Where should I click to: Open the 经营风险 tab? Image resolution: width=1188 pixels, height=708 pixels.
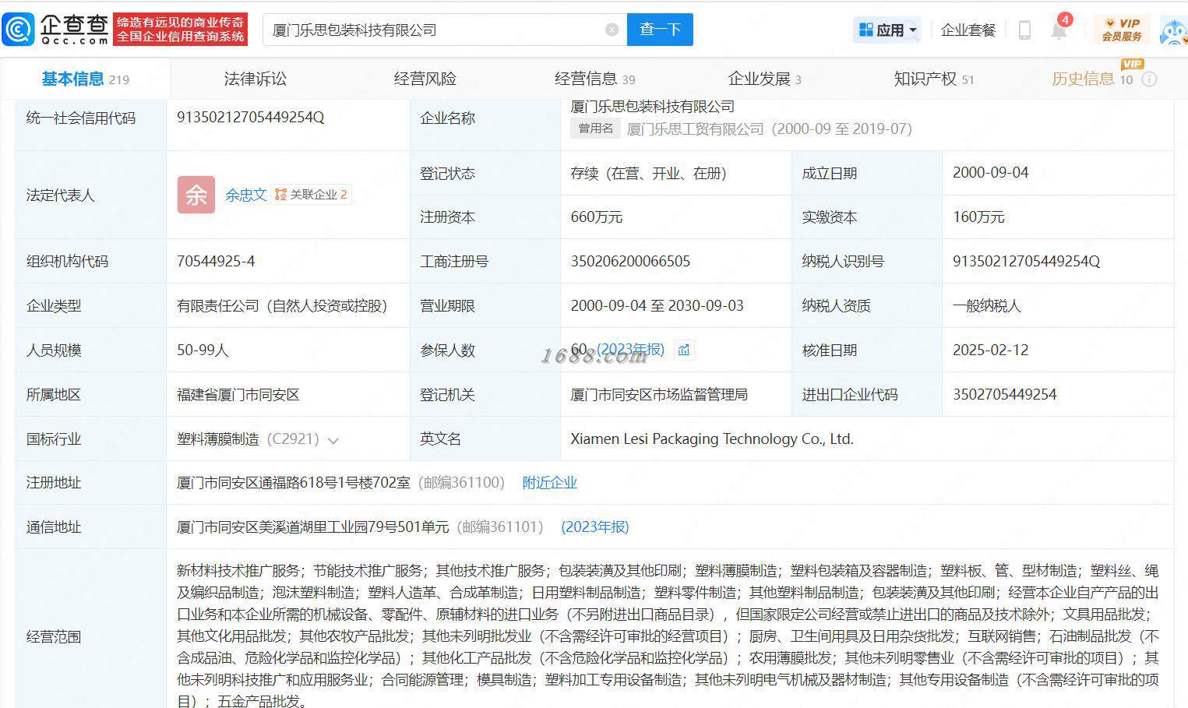(425, 79)
